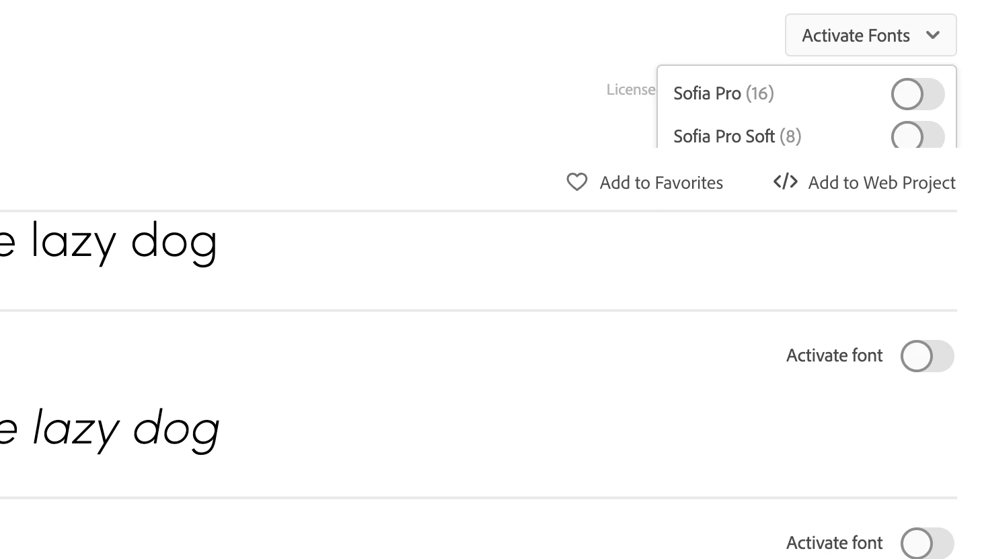Click the Activate font label below italic sample

tap(834, 543)
